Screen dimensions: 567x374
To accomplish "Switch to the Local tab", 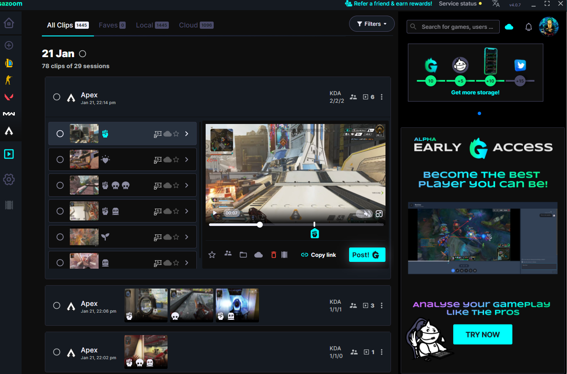I will click(152, 25).
